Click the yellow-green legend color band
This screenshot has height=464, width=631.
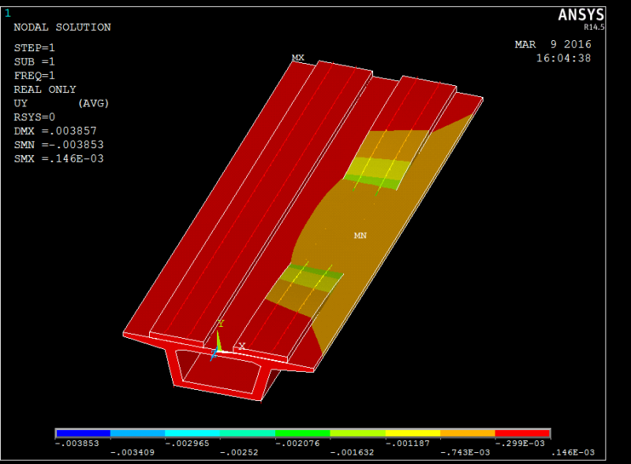[358, 433]
